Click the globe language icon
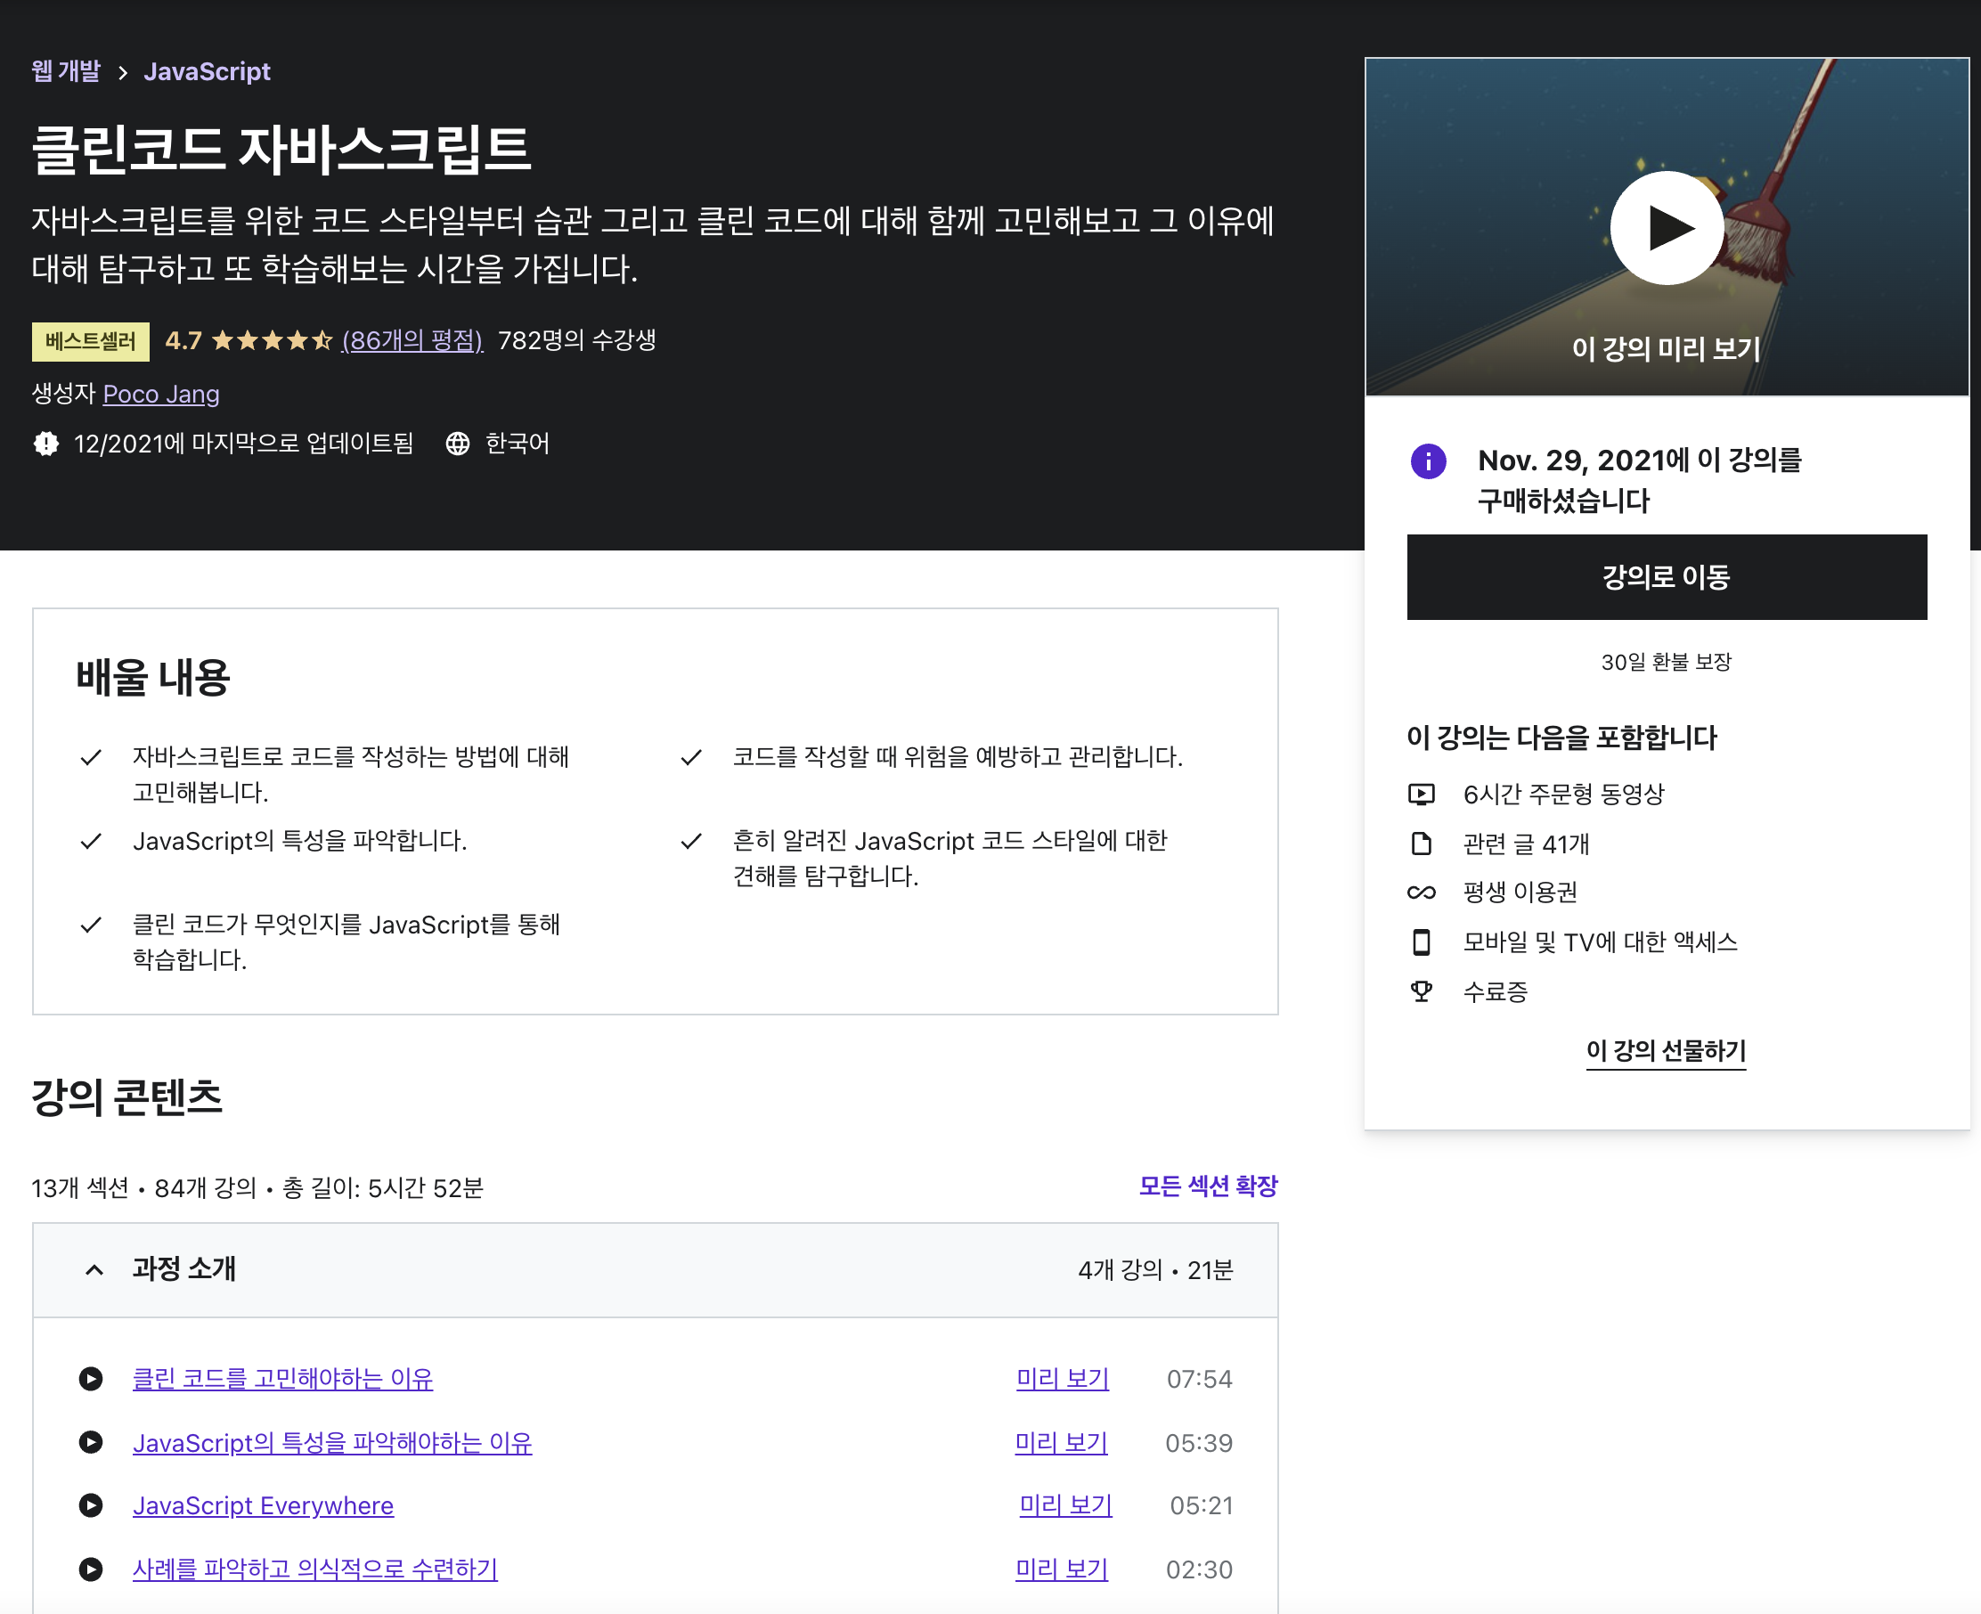Viewport: 1981px width, 1614px height. pos(456,444)
